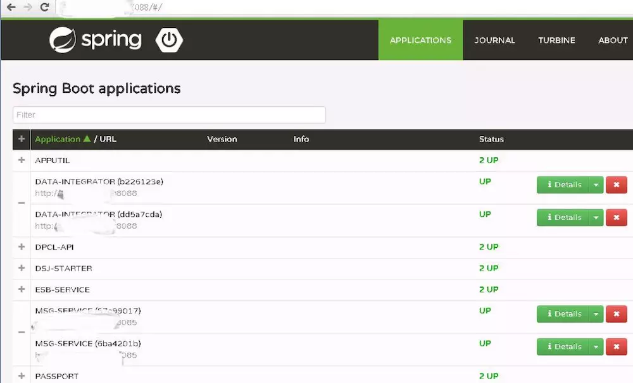Click the APPUTIL application name
This screenshot has height=383, width=633.
click(53, 161)
